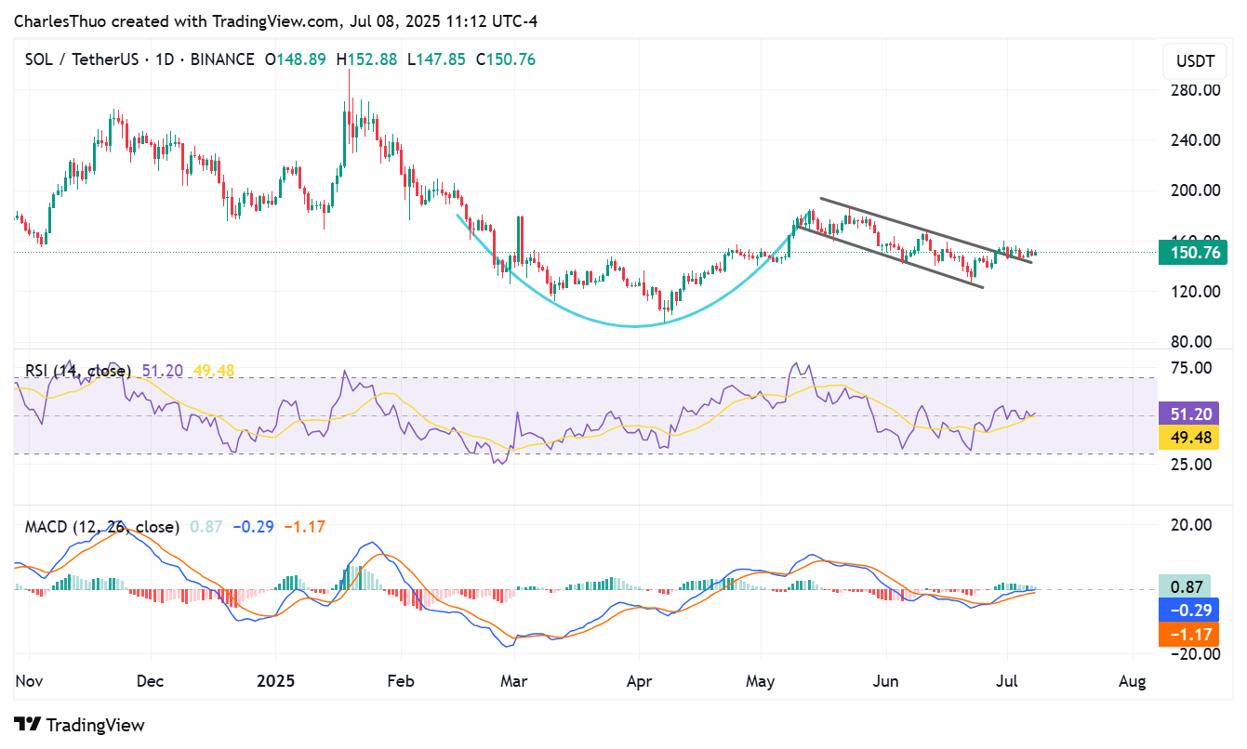Click the Apr label on time axis
The height and width of the screenshot is (749, 1247).
click(639, 681)
